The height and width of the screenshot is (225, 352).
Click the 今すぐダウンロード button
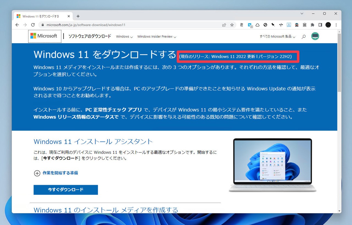(x=66, y=190)
